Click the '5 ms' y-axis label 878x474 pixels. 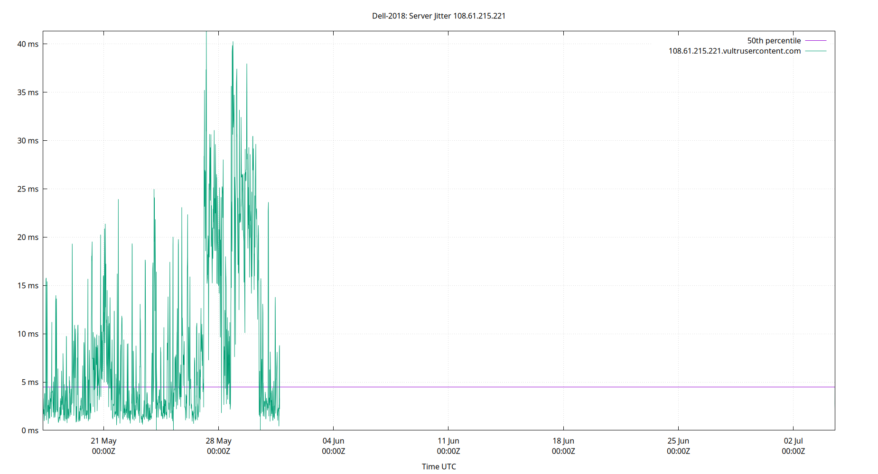30,383
